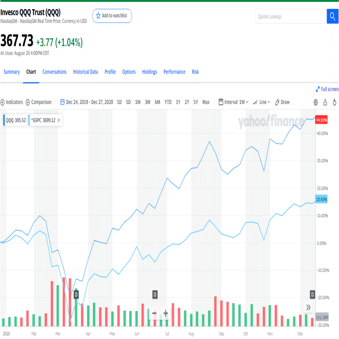Open the Options tab
Image resolution: width=339 pixels, height=339 pixels.
129,72
